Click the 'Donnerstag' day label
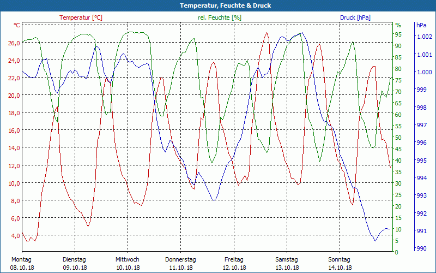The image size is (436, 273). coord(180,260)
